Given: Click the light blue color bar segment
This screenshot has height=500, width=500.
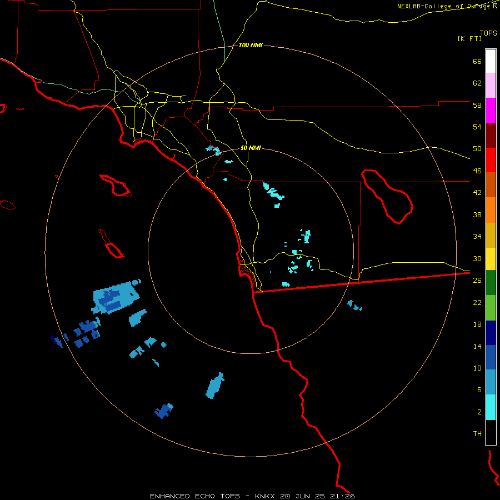Looking at the screenshot, I should (491, 382).
